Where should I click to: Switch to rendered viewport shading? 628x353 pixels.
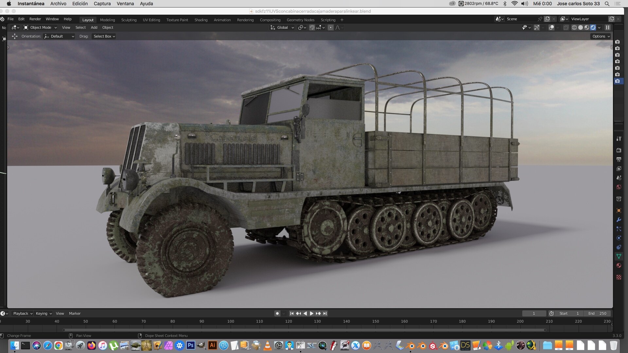pyautogui.click(x=593, y=27)
